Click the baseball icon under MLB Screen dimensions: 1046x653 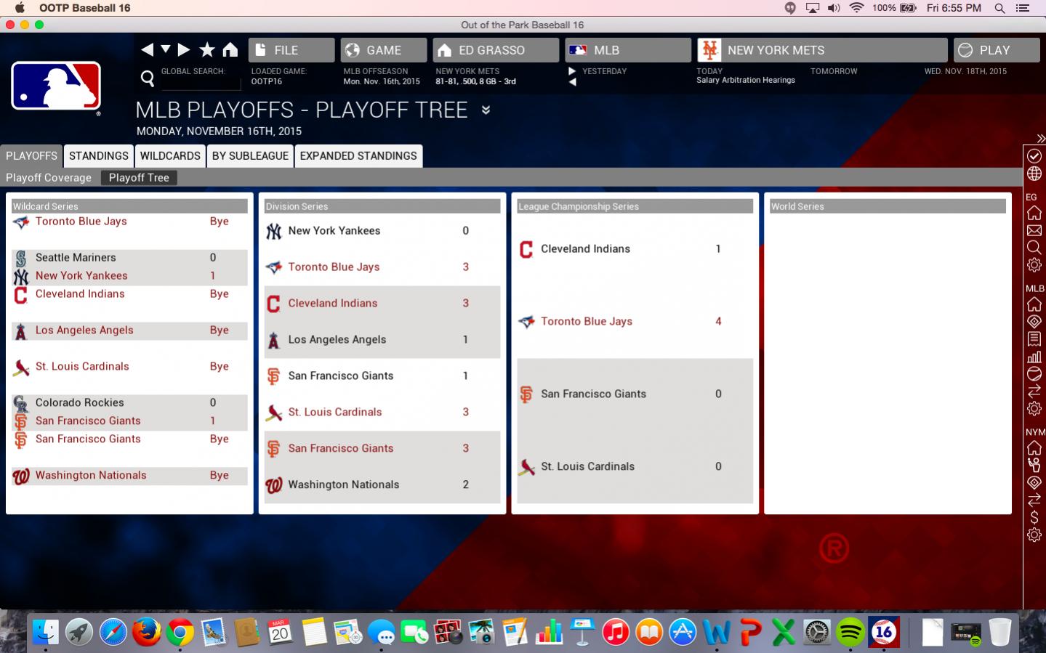1034,374
